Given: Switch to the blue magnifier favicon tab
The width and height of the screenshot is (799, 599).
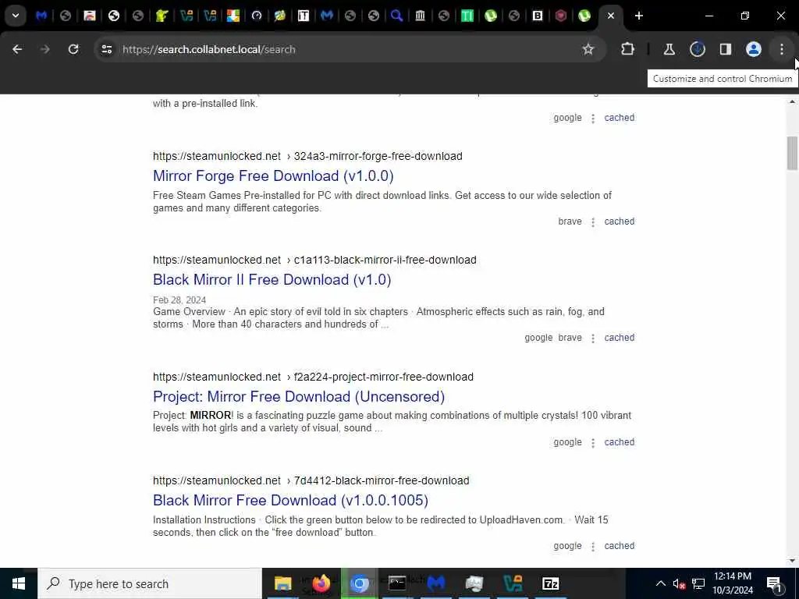Looking at the screenshot, I should click(x=396, y=16).
